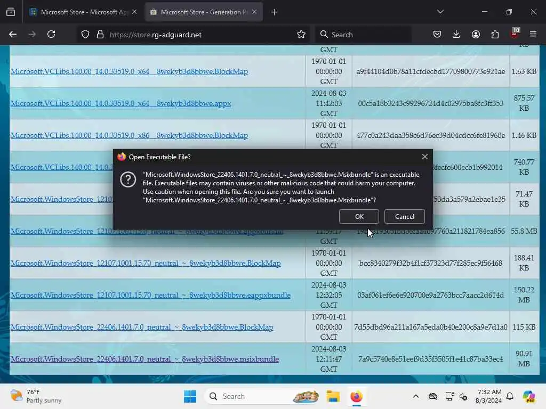Download WindowsStore 12107.1001.15.70 eappxbundle link
This screenshot has height=409, width=546.
(150, 295)
